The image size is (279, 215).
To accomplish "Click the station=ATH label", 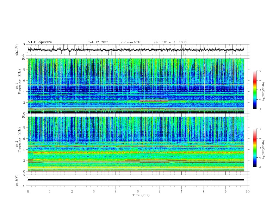I will coord(131,42).
